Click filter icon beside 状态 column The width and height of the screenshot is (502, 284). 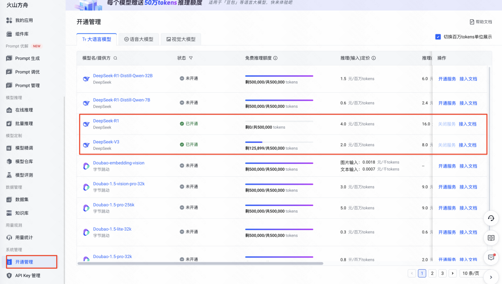tap(191, 58)
